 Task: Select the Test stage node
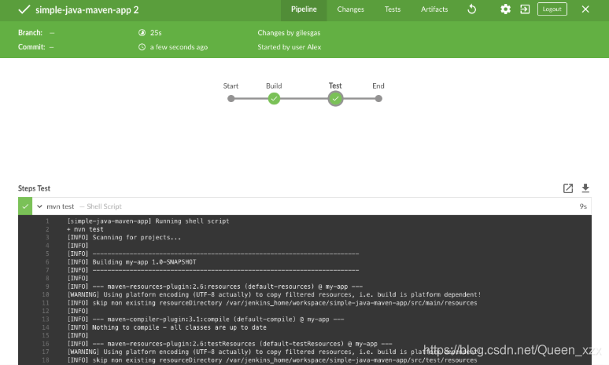pyautogui.click(x=335, y=99)
